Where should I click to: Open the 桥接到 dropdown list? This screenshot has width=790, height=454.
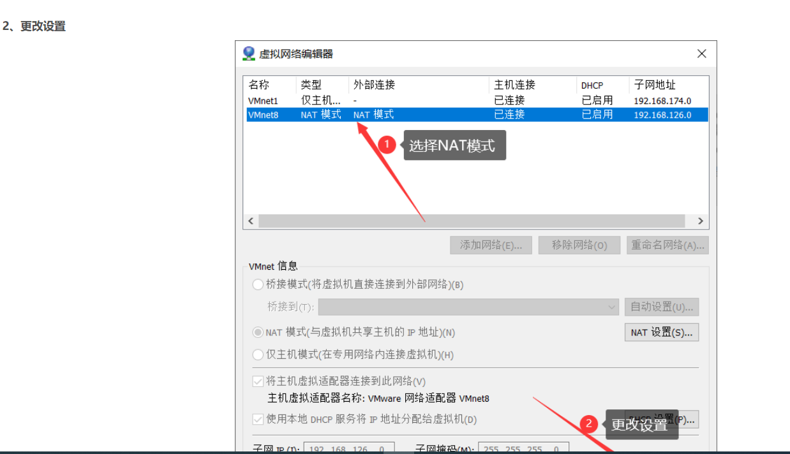click(x=468, y=307)
